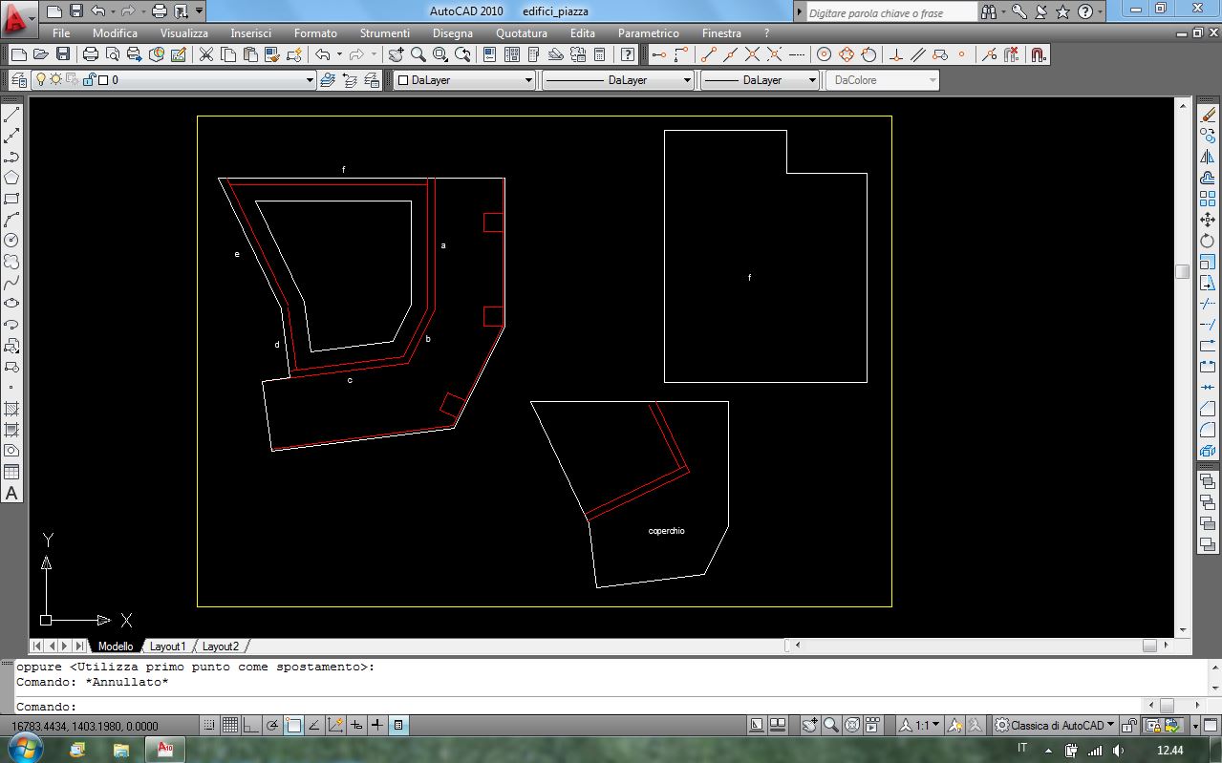Select the Rotate modify tool
Image resolution: width=1222 pixels, height=763 pixels.
click(1208, 241)
